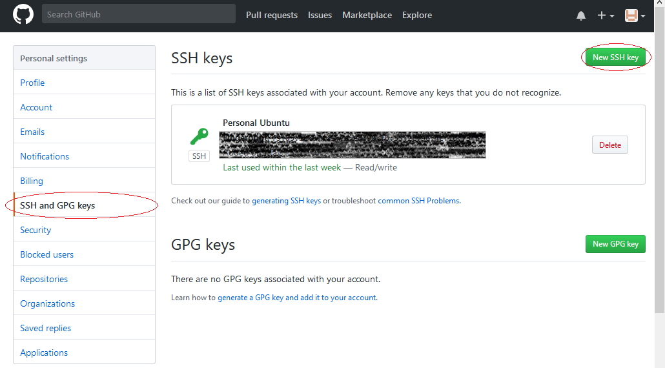Click the Personal settings header

(x=85, y=58)
